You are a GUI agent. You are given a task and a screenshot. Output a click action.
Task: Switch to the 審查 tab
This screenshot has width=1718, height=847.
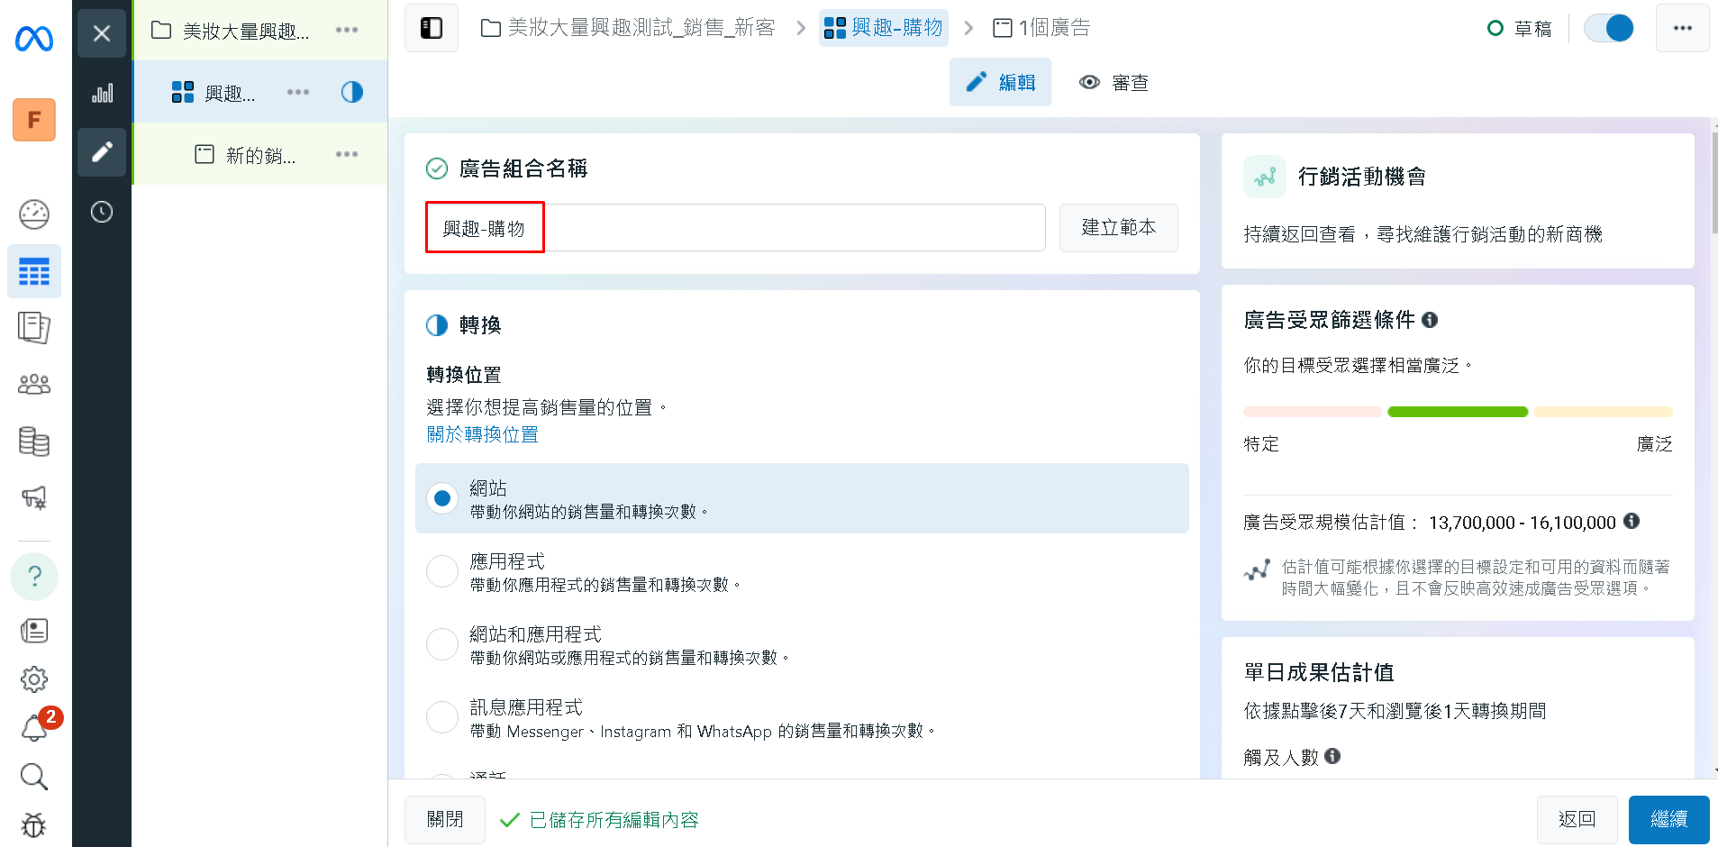(1114, 83)
